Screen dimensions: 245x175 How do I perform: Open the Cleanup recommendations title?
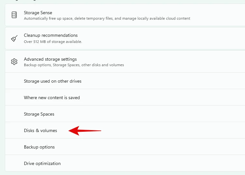(51, 35)
